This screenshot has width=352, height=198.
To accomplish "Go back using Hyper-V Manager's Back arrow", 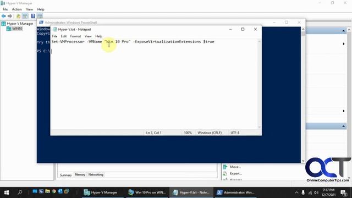I will click(x=4, y=16).
